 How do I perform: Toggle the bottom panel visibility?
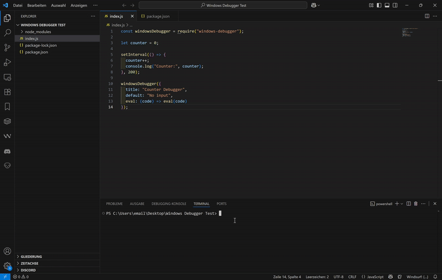[387, 5]
